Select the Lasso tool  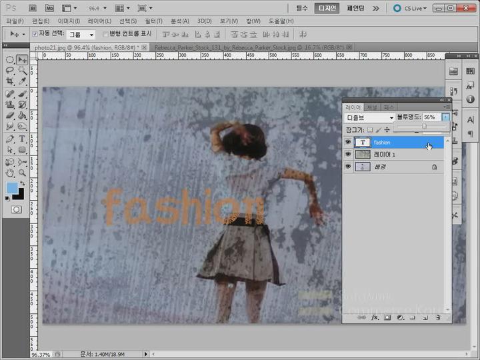[10, 71]
